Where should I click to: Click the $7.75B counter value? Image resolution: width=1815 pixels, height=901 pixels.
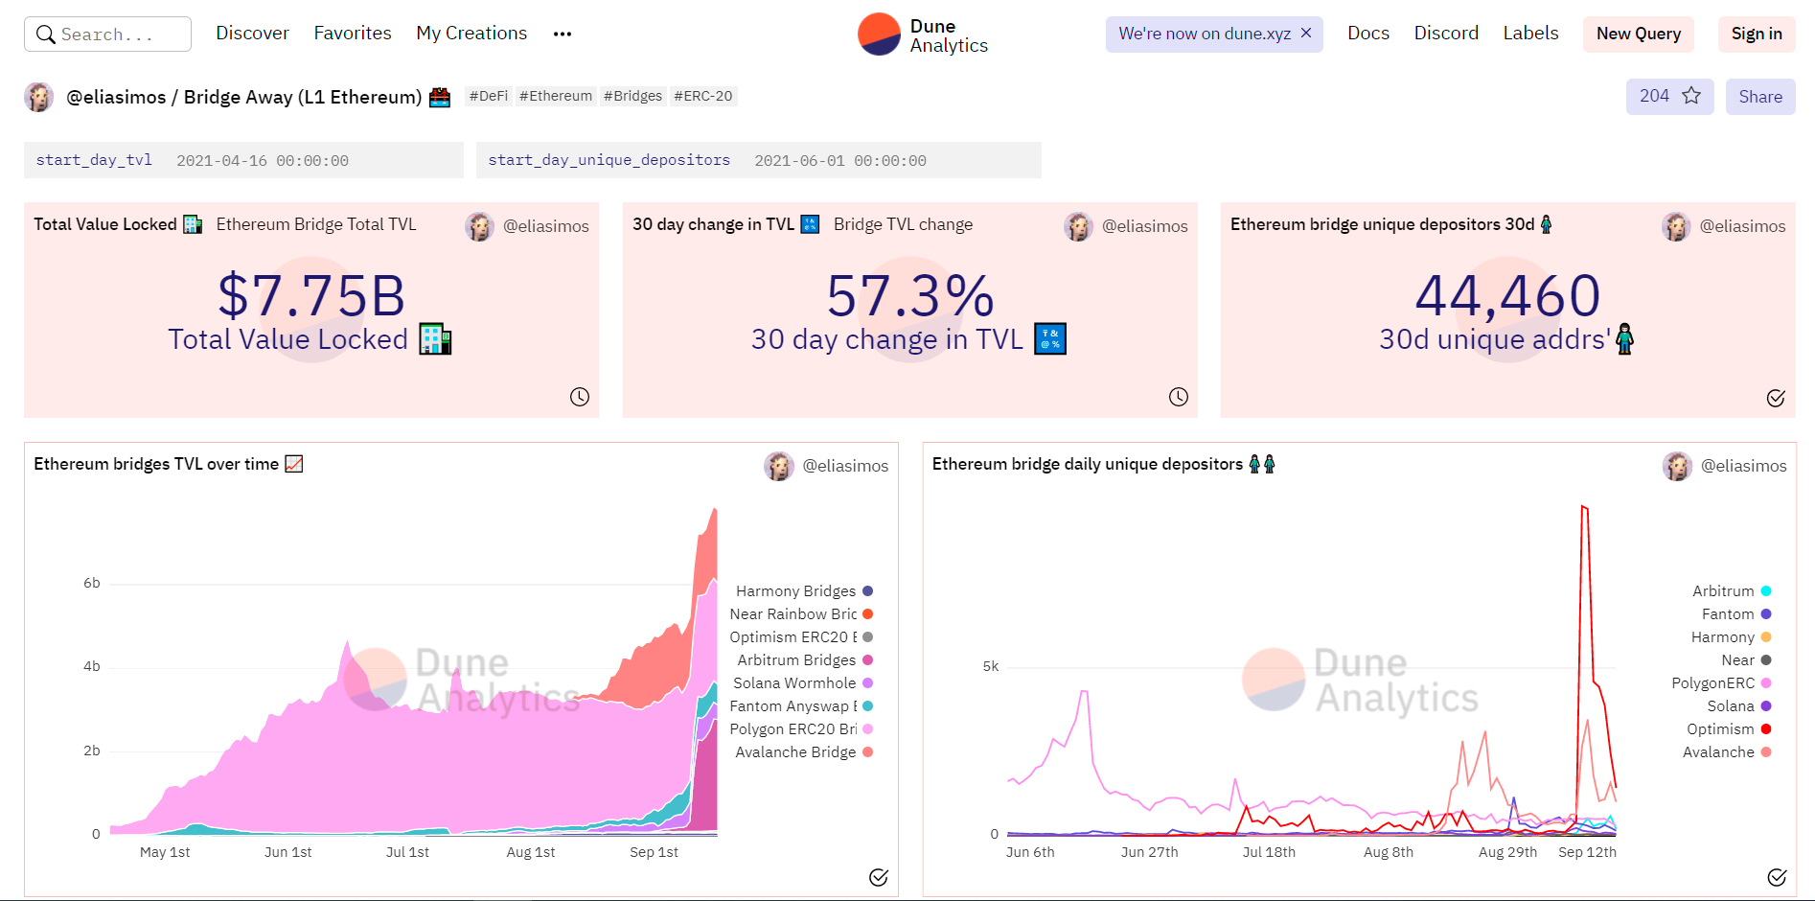tap(311, 295)
